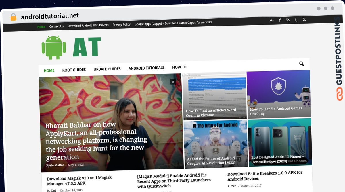This screenshot has width=345, height=192.
Task: Click the comment count badge showing 0
Action: click(x=173, y=82)
